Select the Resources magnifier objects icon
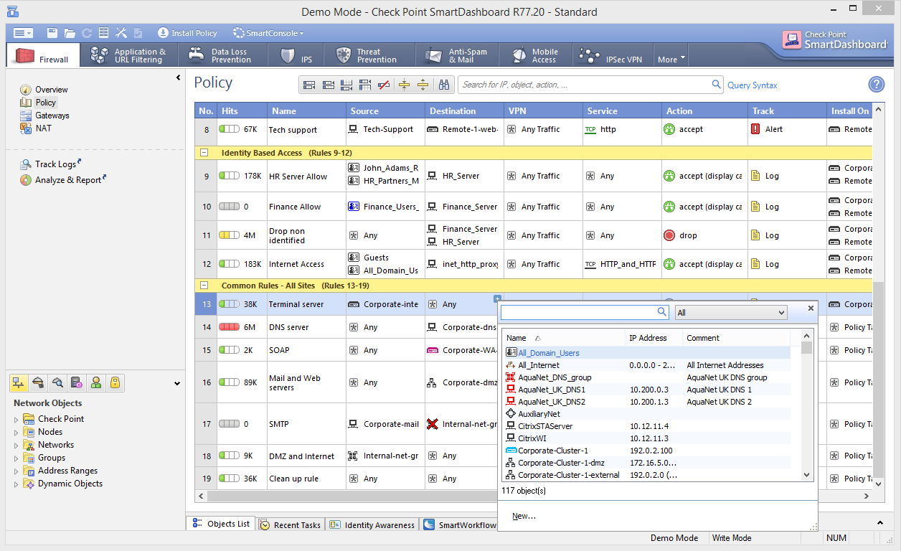Image resolution: width=901 pixels, height=551 pixels. 58,383
